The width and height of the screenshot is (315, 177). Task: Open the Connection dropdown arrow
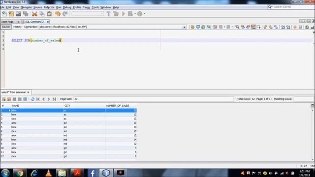click(184, 27)
